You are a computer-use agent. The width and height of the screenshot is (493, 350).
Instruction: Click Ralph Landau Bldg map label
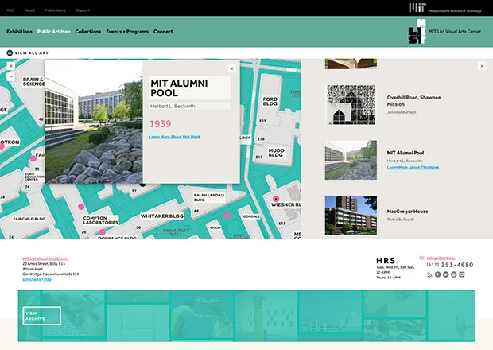click(208, 197)
